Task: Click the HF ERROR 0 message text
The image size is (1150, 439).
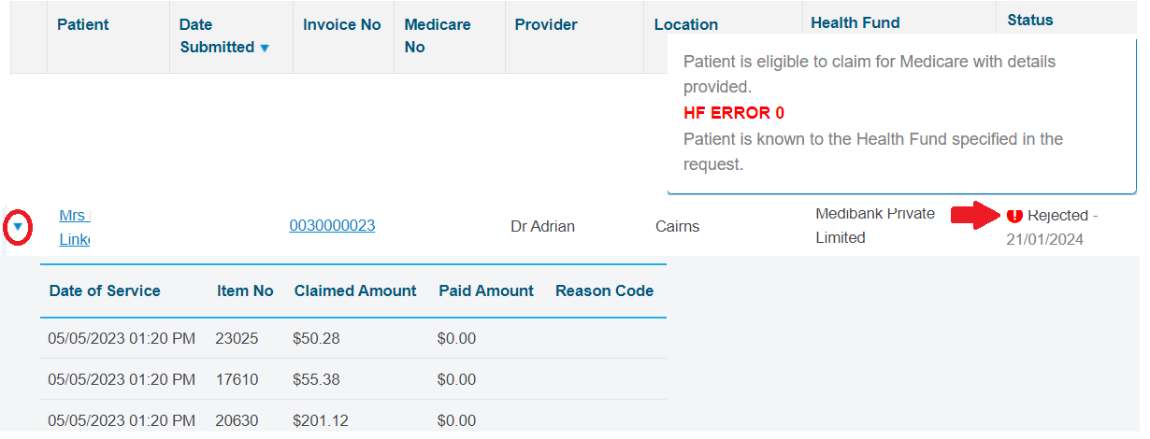Action: pyautogui.click(x=734, y=113)
